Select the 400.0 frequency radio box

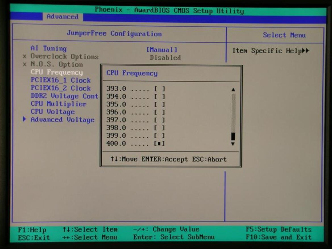coord(159,143)
